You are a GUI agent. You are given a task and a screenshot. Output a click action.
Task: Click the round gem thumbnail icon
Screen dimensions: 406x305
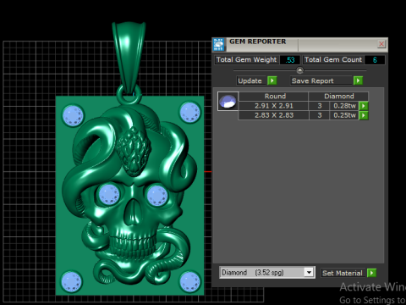[x=228, y=101]
